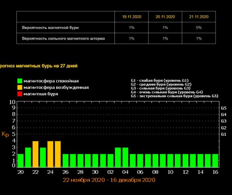Click the orange bar above day 24
Image resolution: width=232 pixels, height=195 pixels.
(51, 154)
